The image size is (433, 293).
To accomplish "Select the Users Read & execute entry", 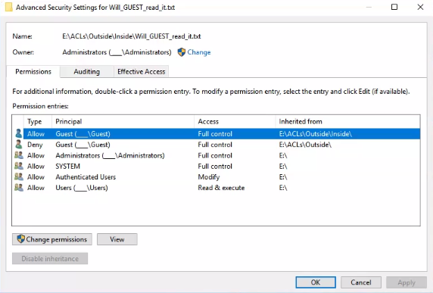I will click(216, 188).
